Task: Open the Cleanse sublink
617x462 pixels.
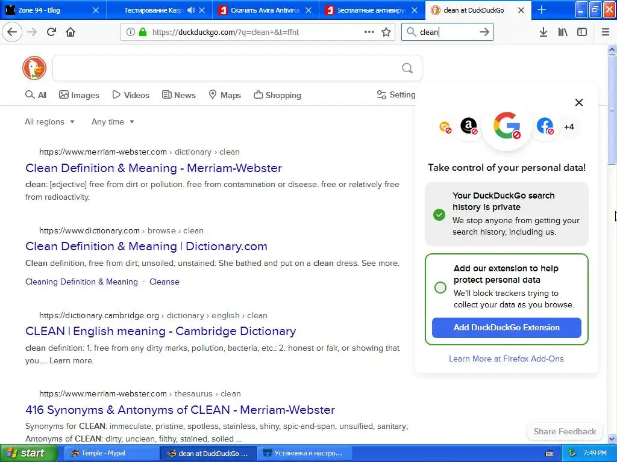Action: coord(164,282)
